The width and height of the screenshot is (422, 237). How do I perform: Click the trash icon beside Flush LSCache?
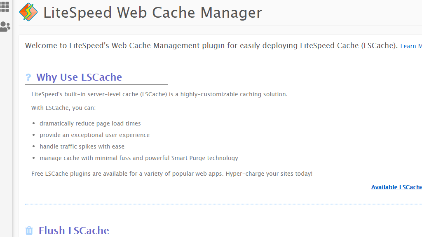[29, 230]
